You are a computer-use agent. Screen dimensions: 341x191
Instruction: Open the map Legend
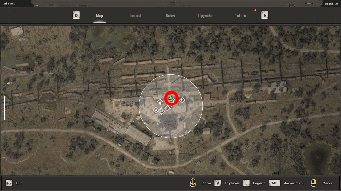point(259,183)
